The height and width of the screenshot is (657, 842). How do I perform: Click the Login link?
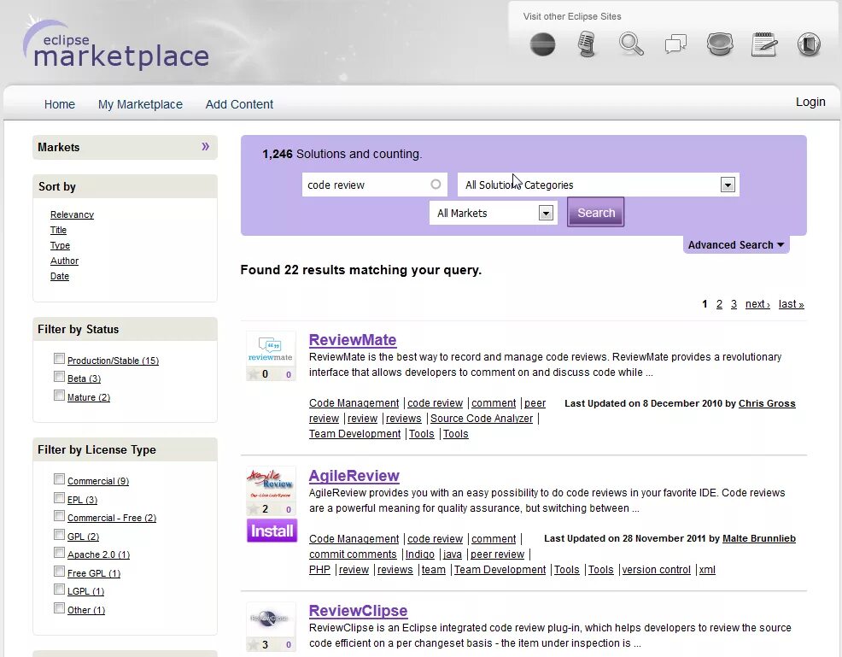point(810,102)
